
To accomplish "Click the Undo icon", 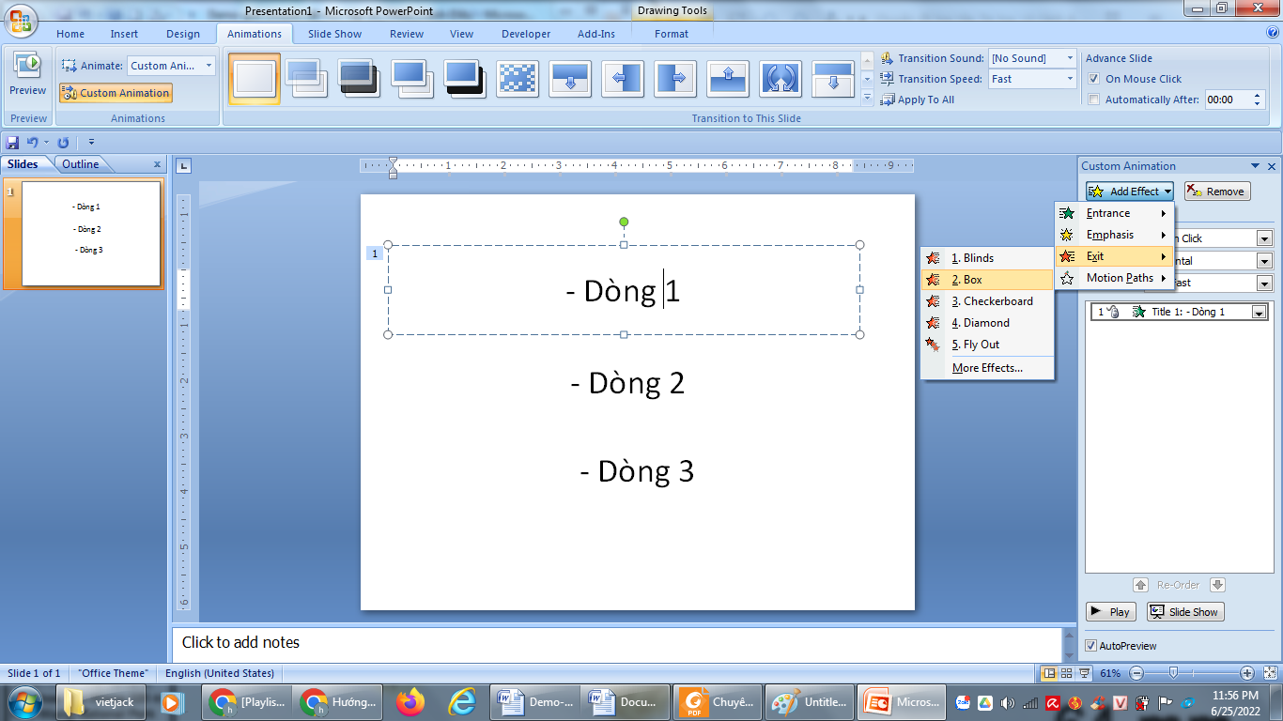I will click(x=32, y=143).
